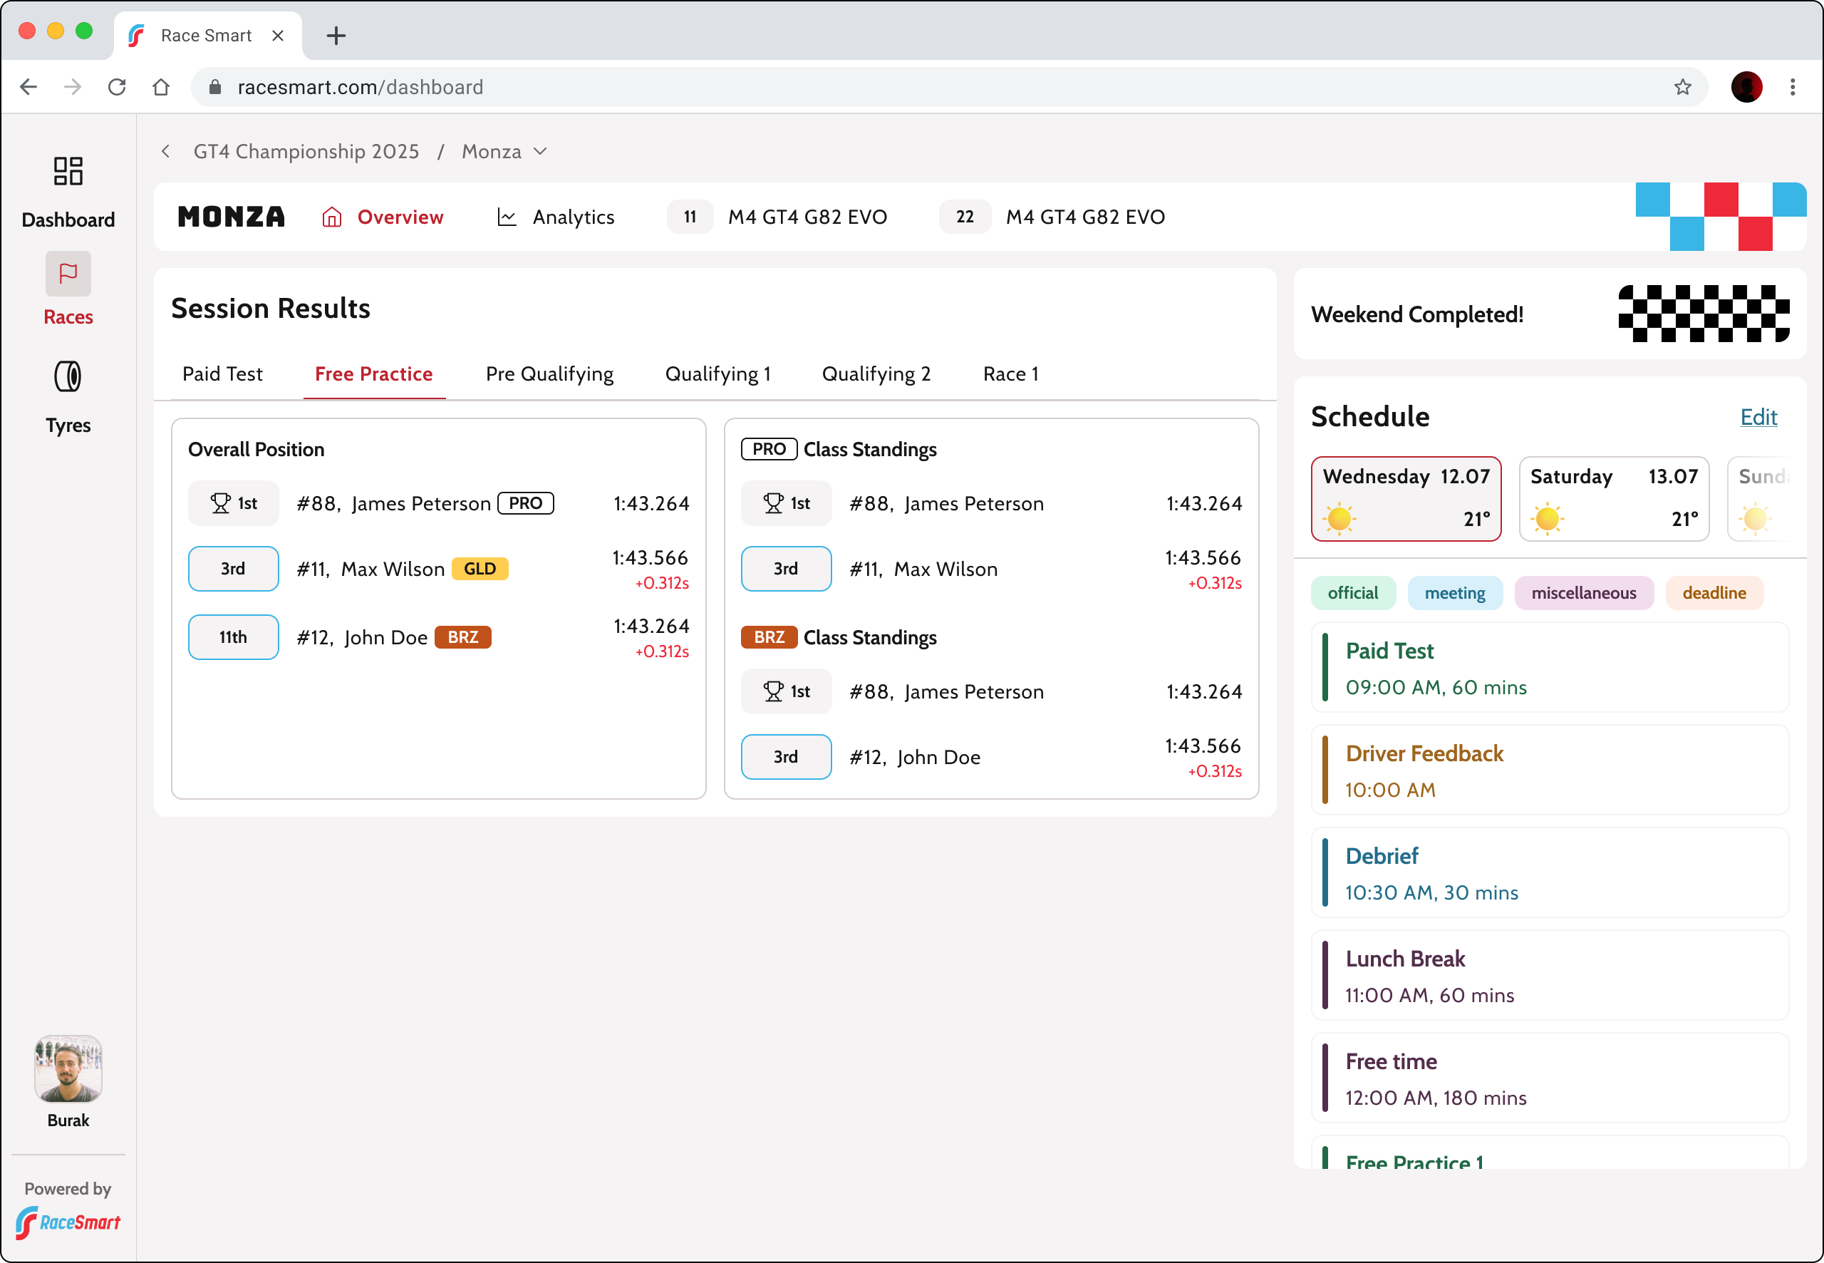Toggle the deadline schedule filter
The width and height of the screenshot is (1824, 1263).
(x=1714, y=593)
